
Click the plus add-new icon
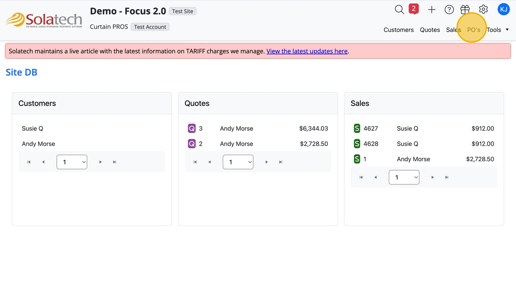tap(432, 9)
